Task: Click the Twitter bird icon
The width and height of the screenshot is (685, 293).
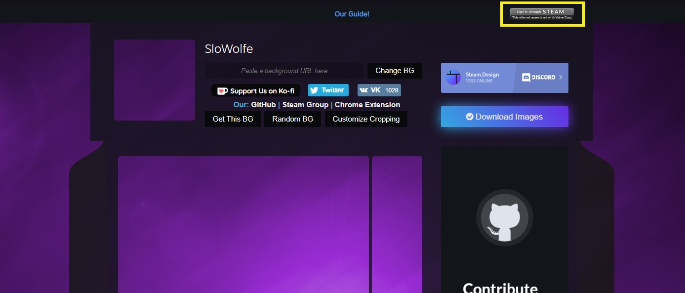Action: [314, 90]
